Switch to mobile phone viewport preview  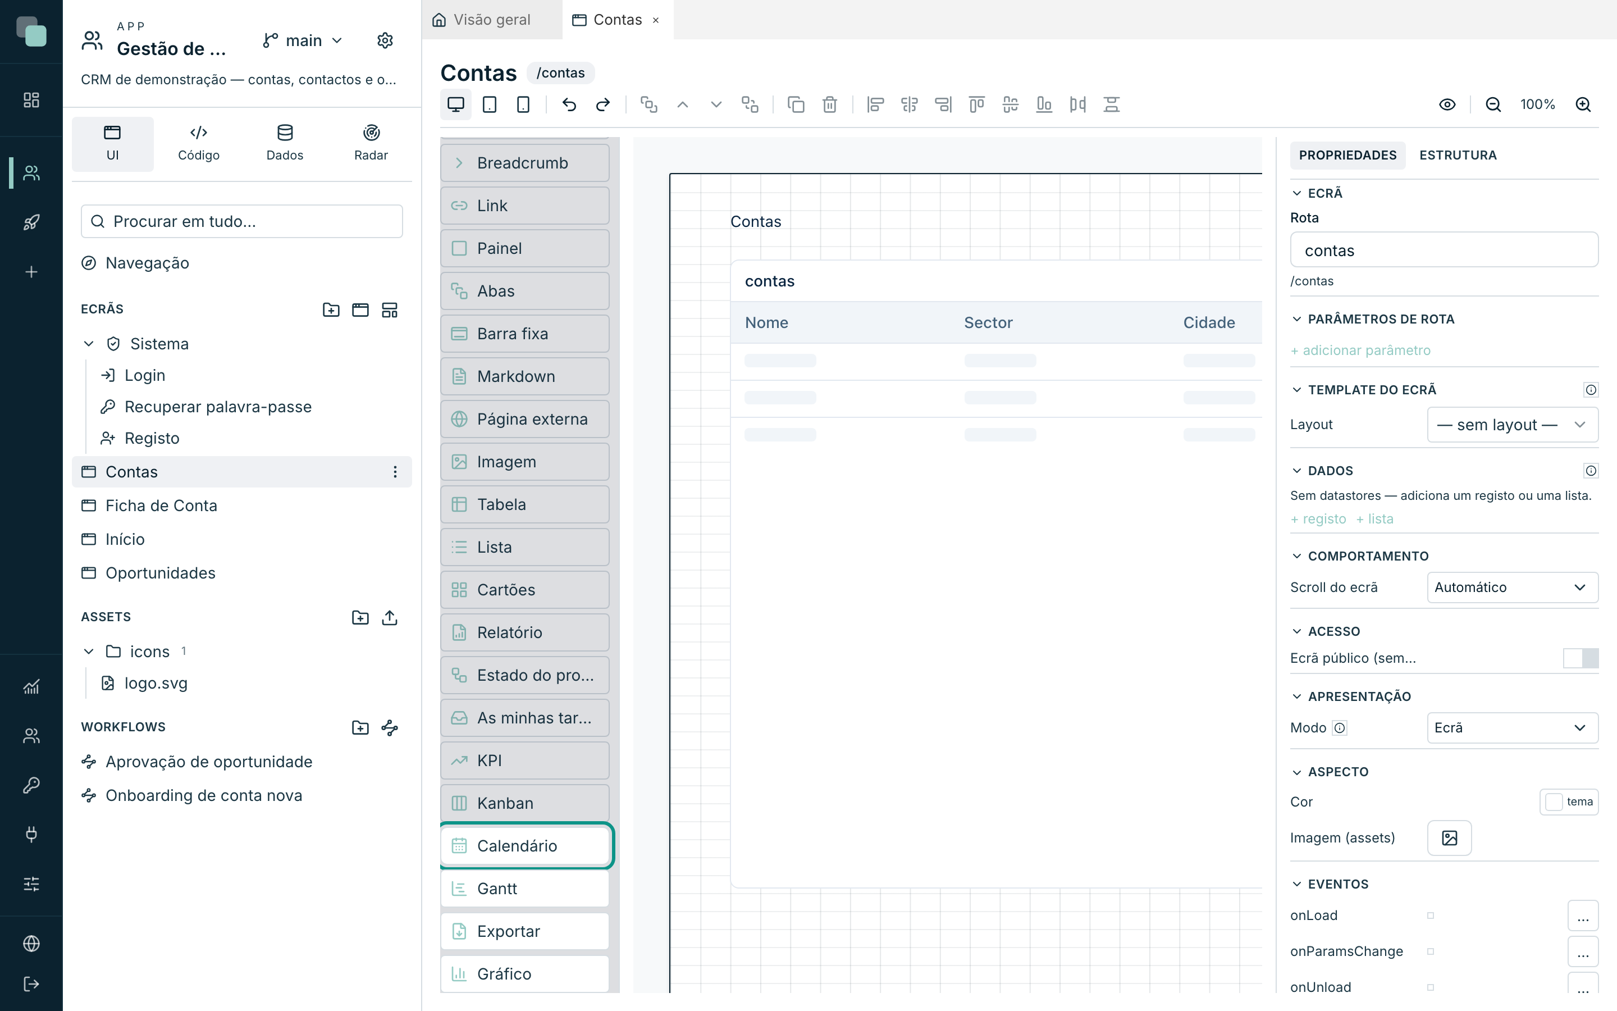[x=523, y=104]
